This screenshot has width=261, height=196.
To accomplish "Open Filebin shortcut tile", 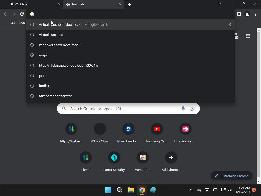I will coord(86,162).
